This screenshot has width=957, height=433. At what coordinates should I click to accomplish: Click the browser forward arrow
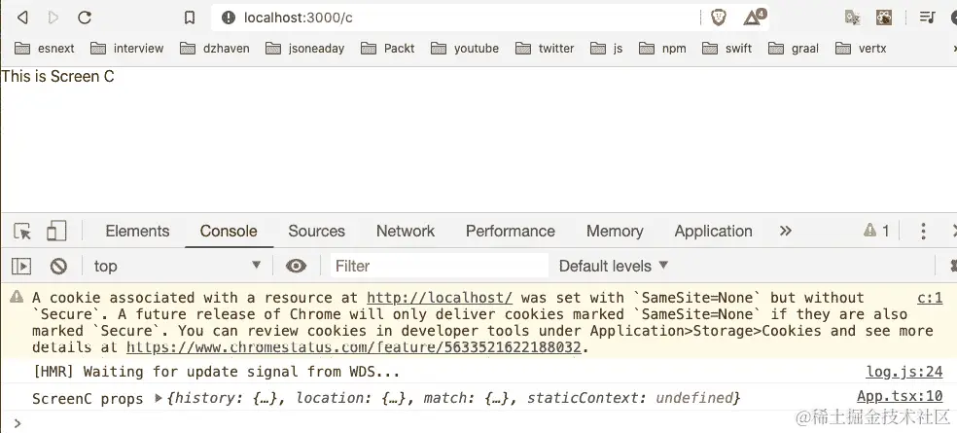(x=53, y=18)
